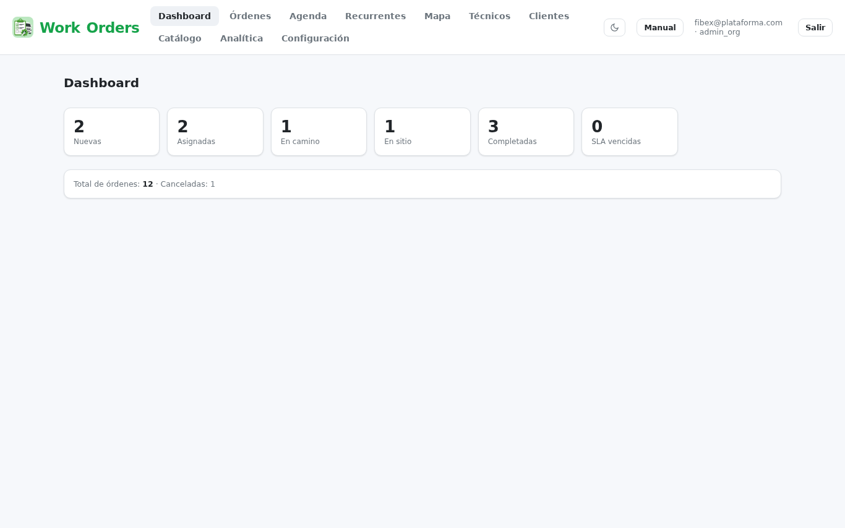
Task: Select the Completadas card
Action: [526, 132]
